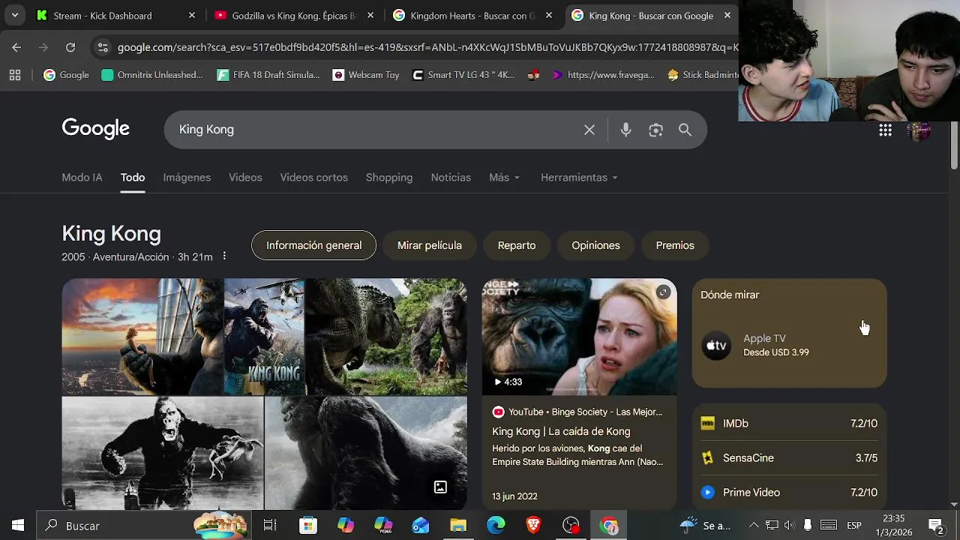Open site information icon in address bar
960x540 pixels.
(103, 47)
